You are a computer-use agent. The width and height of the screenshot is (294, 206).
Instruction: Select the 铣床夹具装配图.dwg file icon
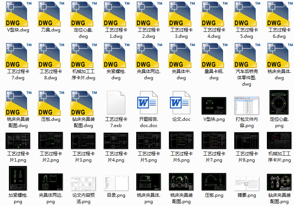pos(18,103)
